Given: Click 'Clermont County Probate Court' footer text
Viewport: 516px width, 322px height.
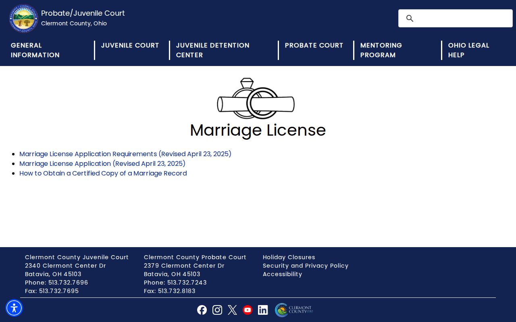Looking at the screenshot, I should click(x=195, y=257).
